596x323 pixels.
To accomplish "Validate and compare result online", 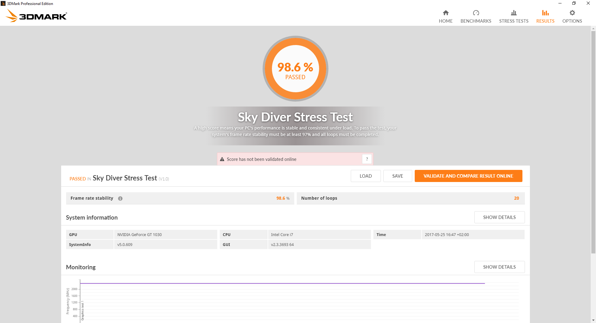I will (x=468, y=176).
